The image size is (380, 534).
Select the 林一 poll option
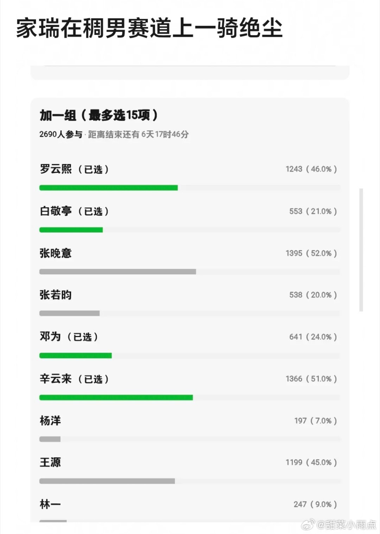coord(190,510)
